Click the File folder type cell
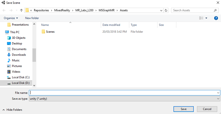The height and width of the screenshot is (114, 221). coord(137,32)
